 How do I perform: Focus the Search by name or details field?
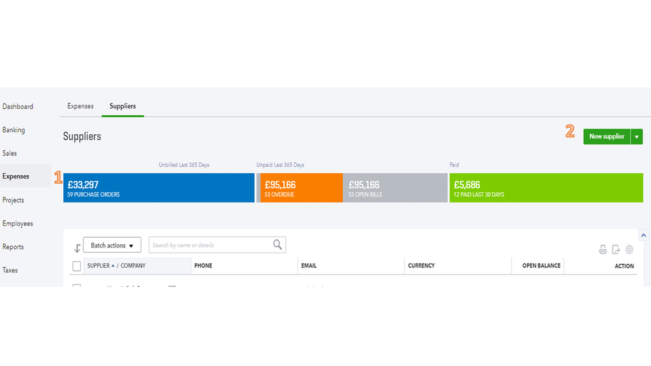point(210,246)
